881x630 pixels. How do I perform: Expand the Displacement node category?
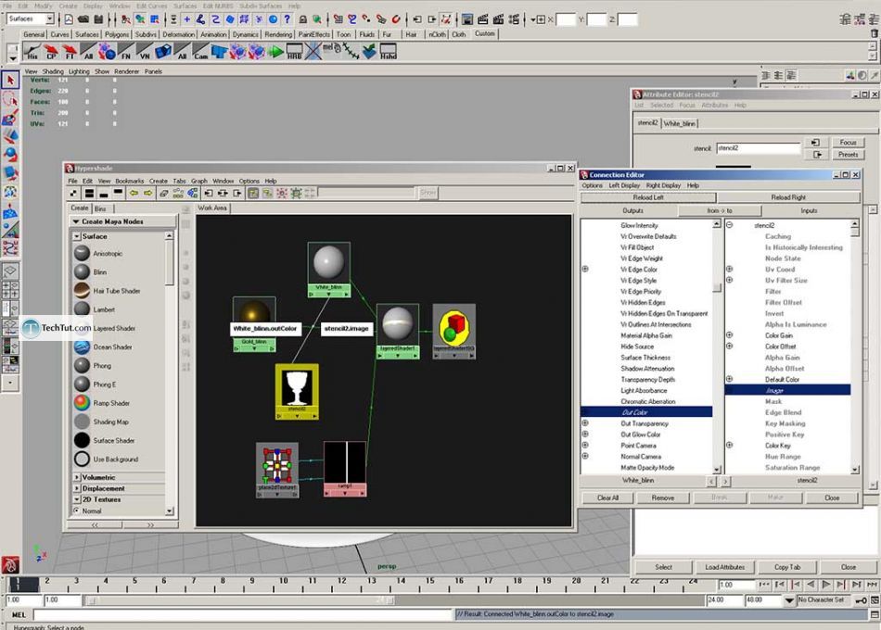pyautogui.click(x=76, y=488)
